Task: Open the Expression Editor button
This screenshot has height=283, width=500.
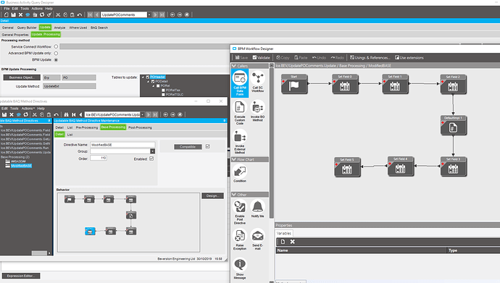Action: click(x=21, y=276)
